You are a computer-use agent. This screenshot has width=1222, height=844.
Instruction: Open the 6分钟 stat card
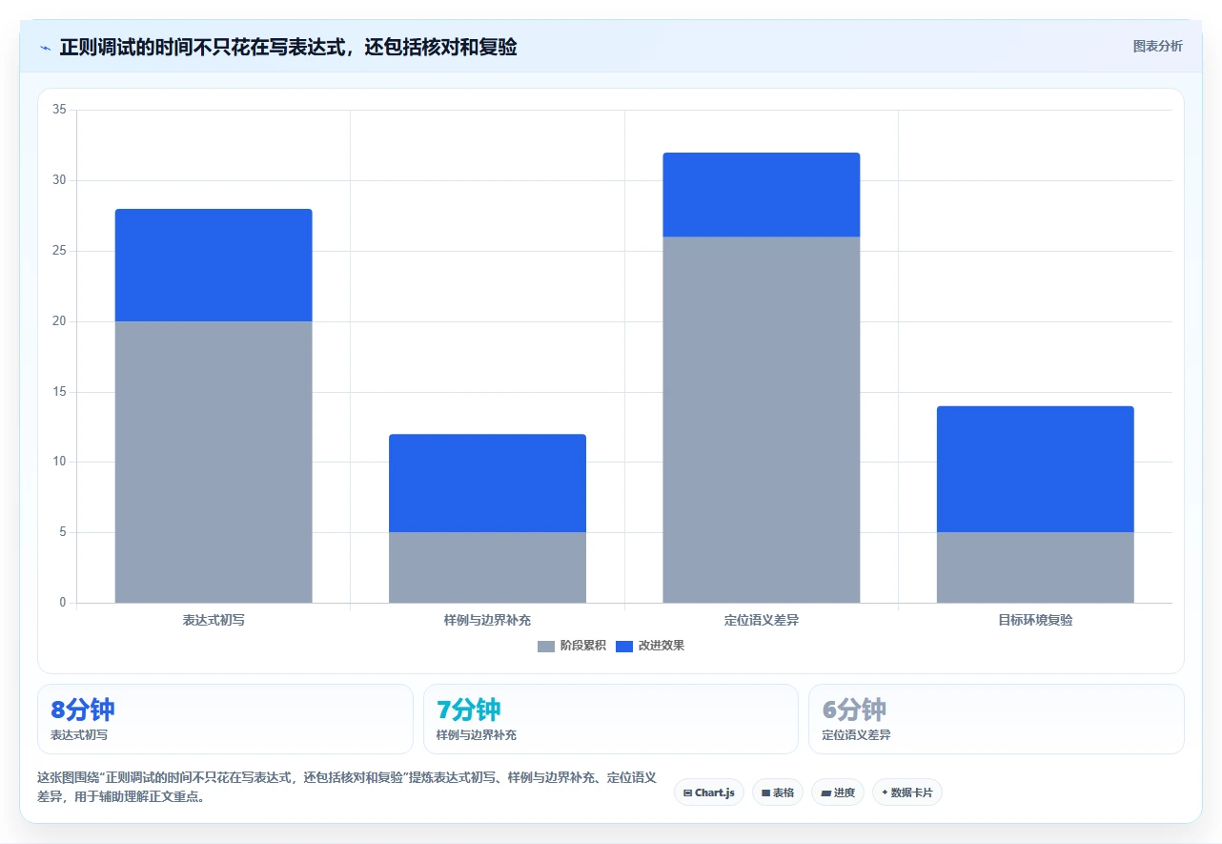(x=996, y=719)
